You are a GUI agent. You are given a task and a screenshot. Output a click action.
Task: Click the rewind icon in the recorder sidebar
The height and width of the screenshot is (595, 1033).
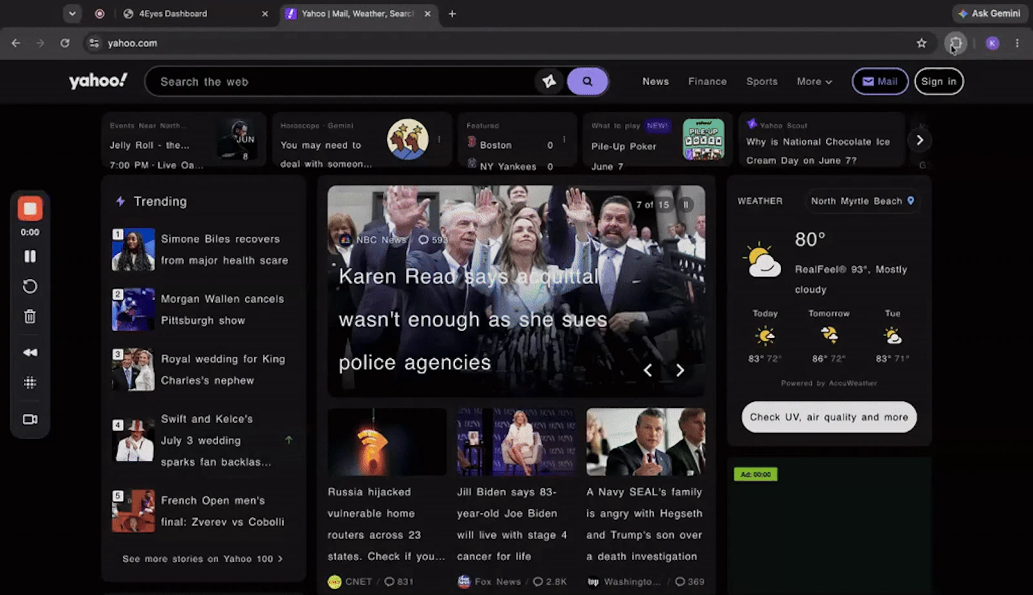pos(30,352)
